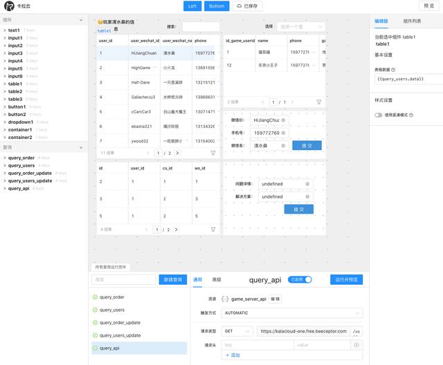Click the header value field
The height and width of the screenshot is (365, 443).
[x=322, y=345]
